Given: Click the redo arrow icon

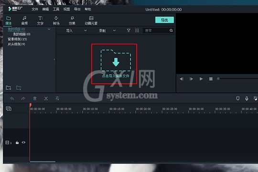Looking at the screenshot, I should tap(23, 98).
